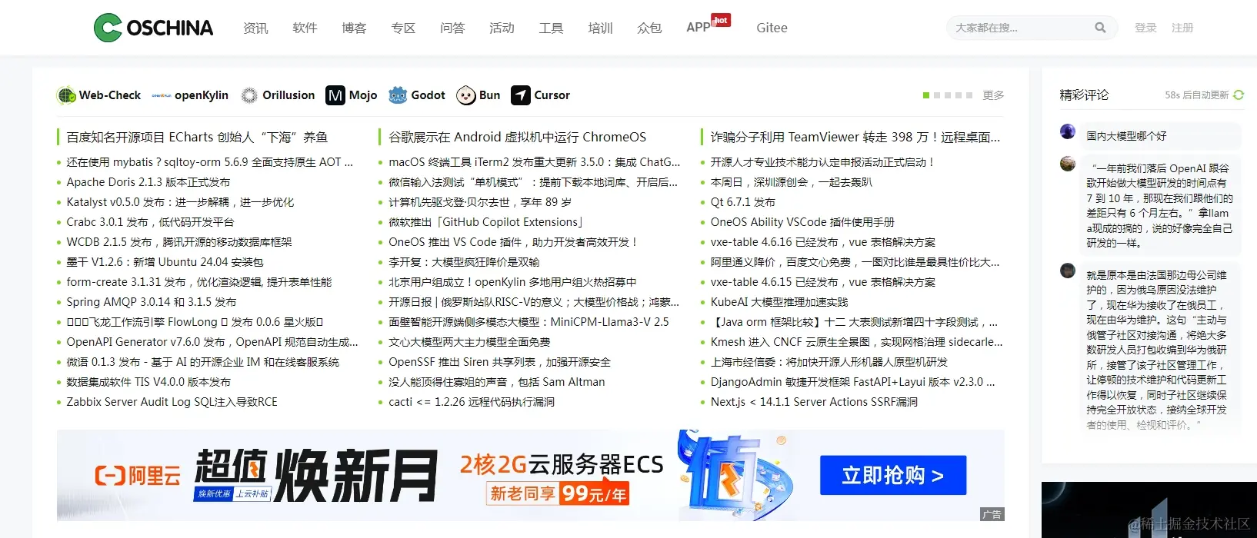
Task: Click the 登录 link
Action: pyautogui.click(x=1145, y=28)
